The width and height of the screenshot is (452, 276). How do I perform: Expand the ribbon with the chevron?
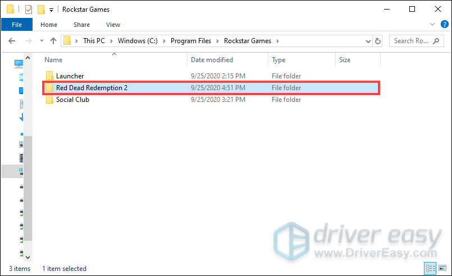[432, 25]
